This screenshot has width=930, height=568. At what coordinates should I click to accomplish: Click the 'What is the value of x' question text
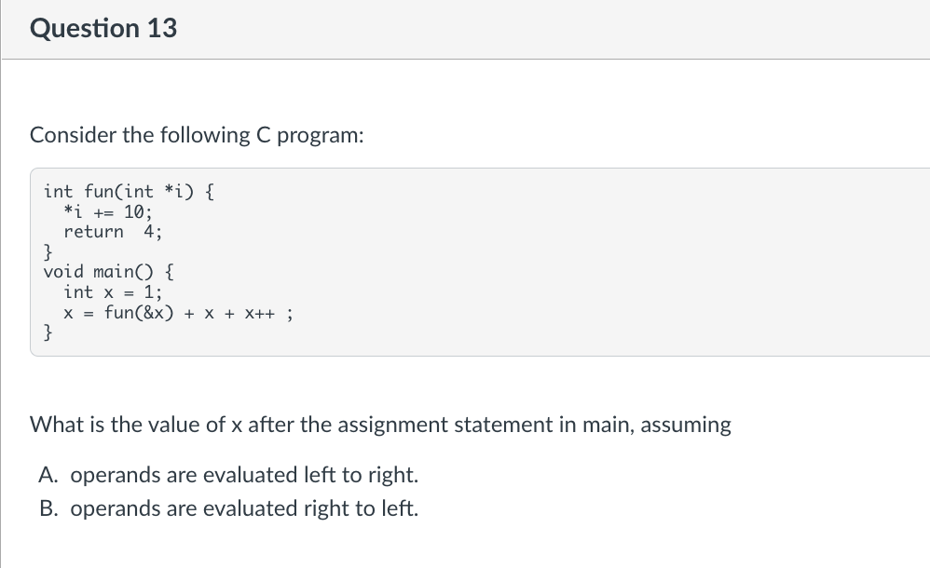[x=380, y=425]
